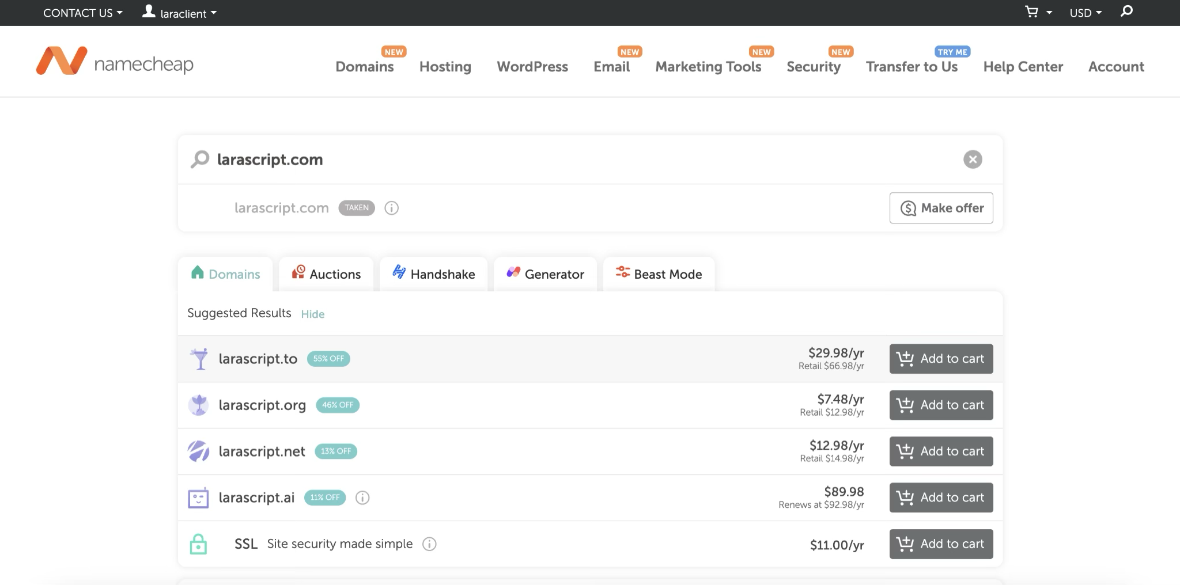The image size is (1180, 585).
Task: Click the domain search input field
Action: click(576, 159)
